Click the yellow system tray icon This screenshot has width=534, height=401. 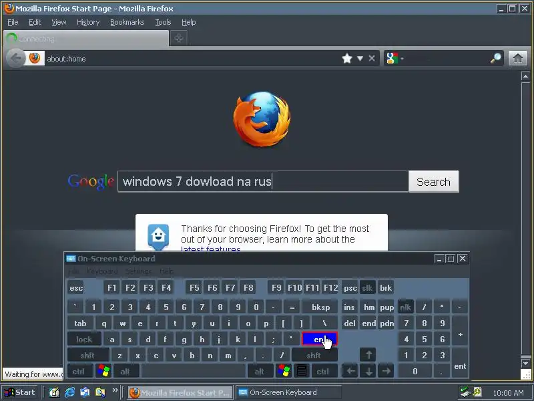pos(477,392)
